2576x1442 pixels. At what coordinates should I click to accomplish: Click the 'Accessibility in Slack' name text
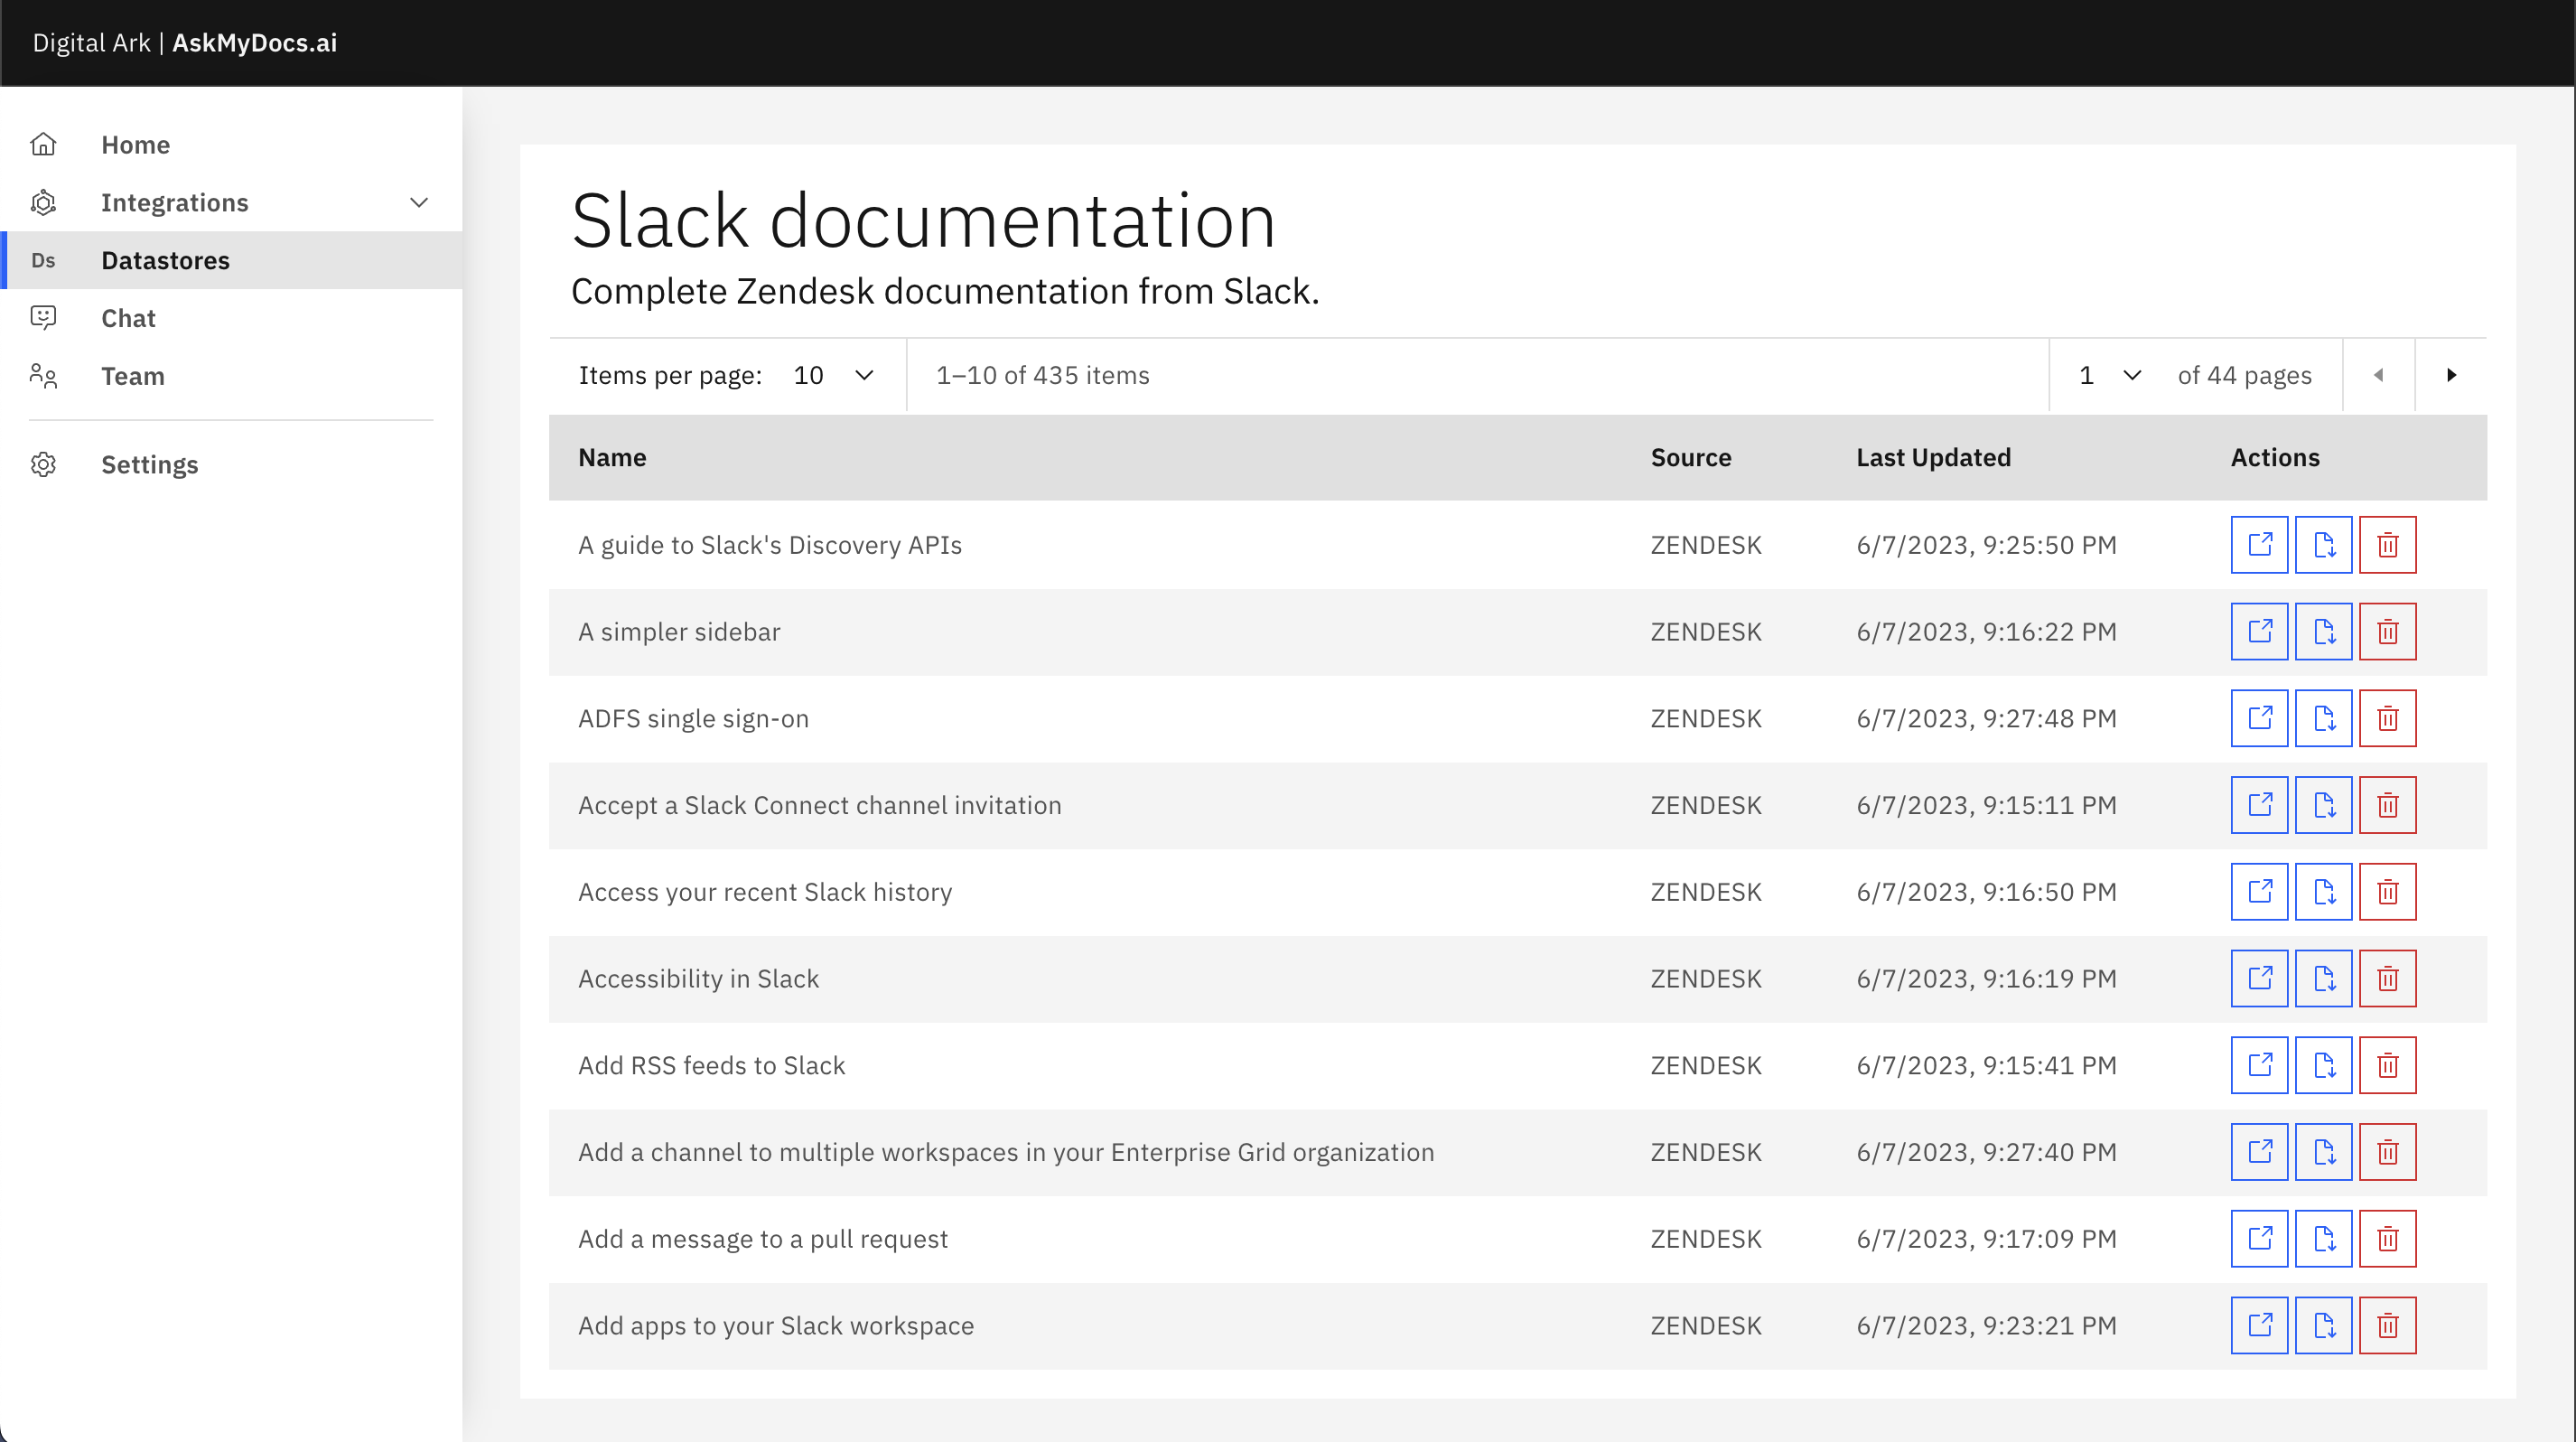[x=698, y=979]
